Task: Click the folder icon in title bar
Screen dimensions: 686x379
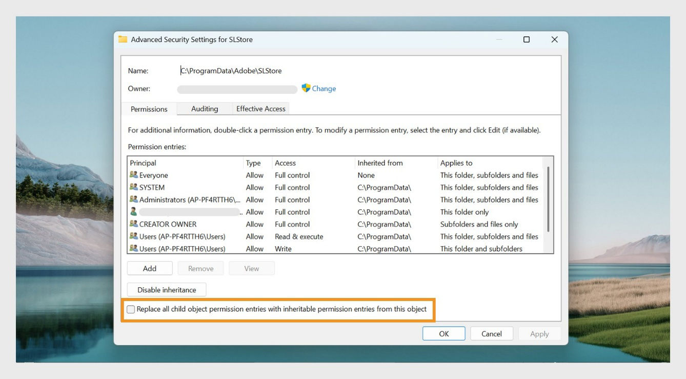Action: 123,39
